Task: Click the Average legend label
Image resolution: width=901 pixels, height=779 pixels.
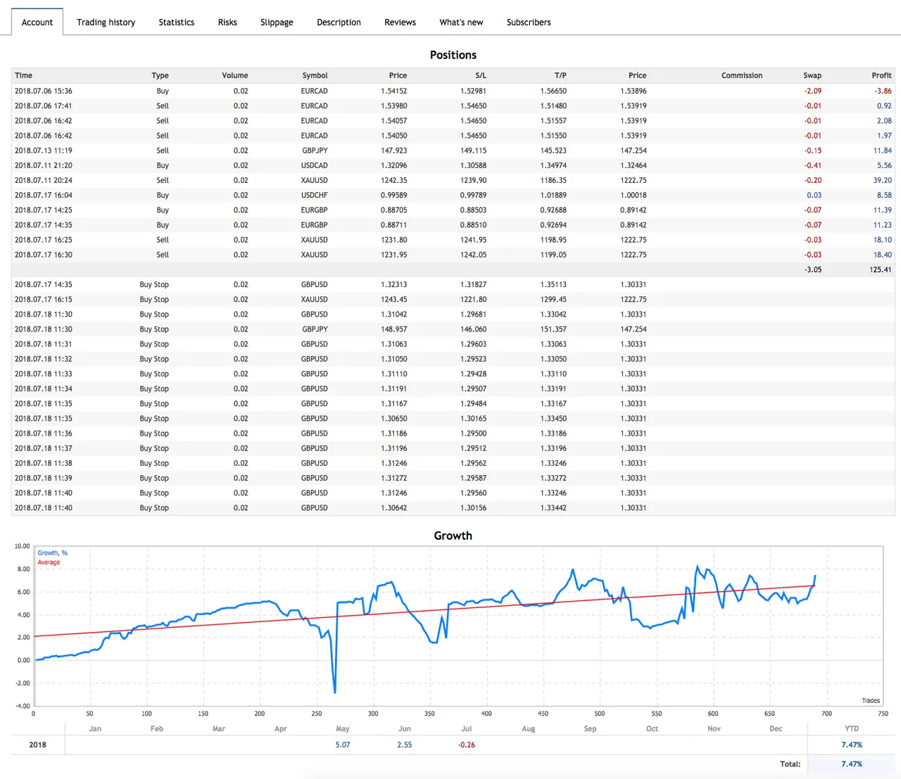Action: pyautogui.click(x=49, y=562)
